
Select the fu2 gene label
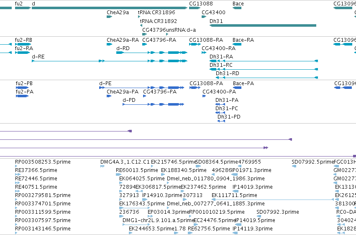[x=19, y=4]
